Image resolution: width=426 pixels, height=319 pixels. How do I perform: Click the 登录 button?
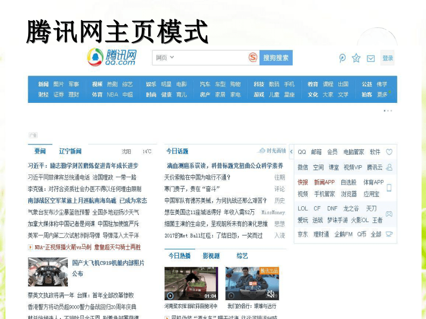tap(387, 58)
